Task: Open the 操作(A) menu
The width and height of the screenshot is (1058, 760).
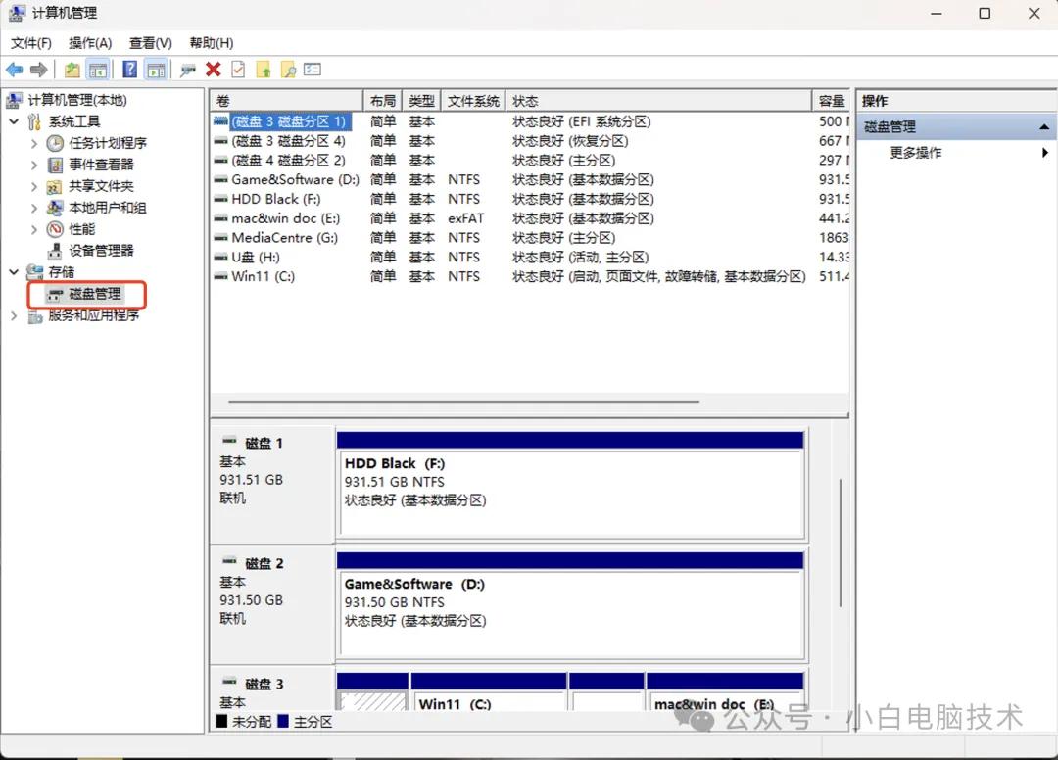Action: (x=89, y=42)
